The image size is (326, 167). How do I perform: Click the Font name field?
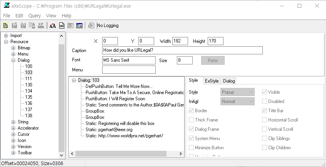tap(129, 60)
